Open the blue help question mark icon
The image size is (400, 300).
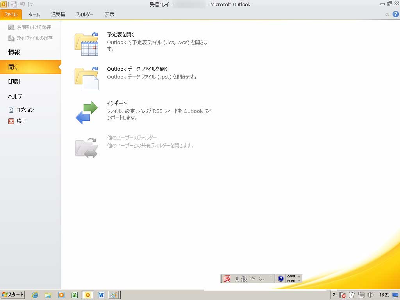point(395,14)
